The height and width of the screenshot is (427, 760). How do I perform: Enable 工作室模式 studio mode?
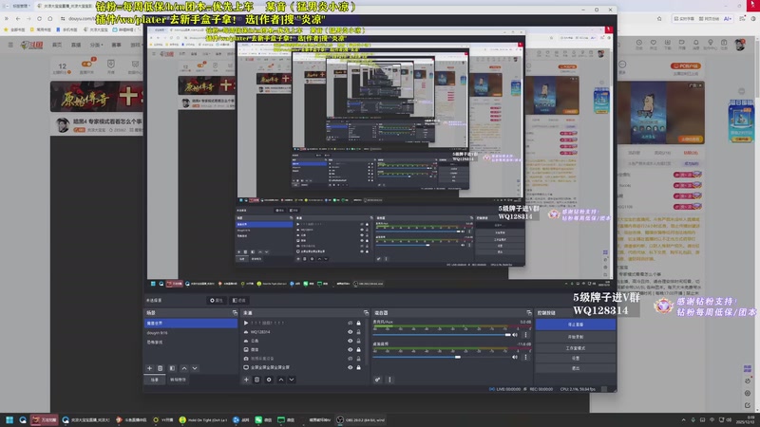tap(576, 348)
